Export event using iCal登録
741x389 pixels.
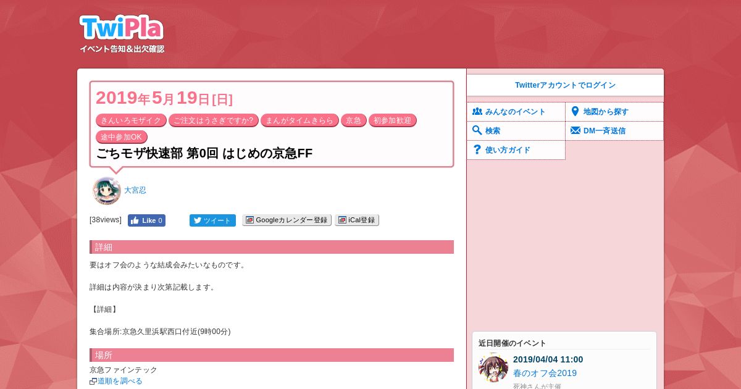(357, 220)
